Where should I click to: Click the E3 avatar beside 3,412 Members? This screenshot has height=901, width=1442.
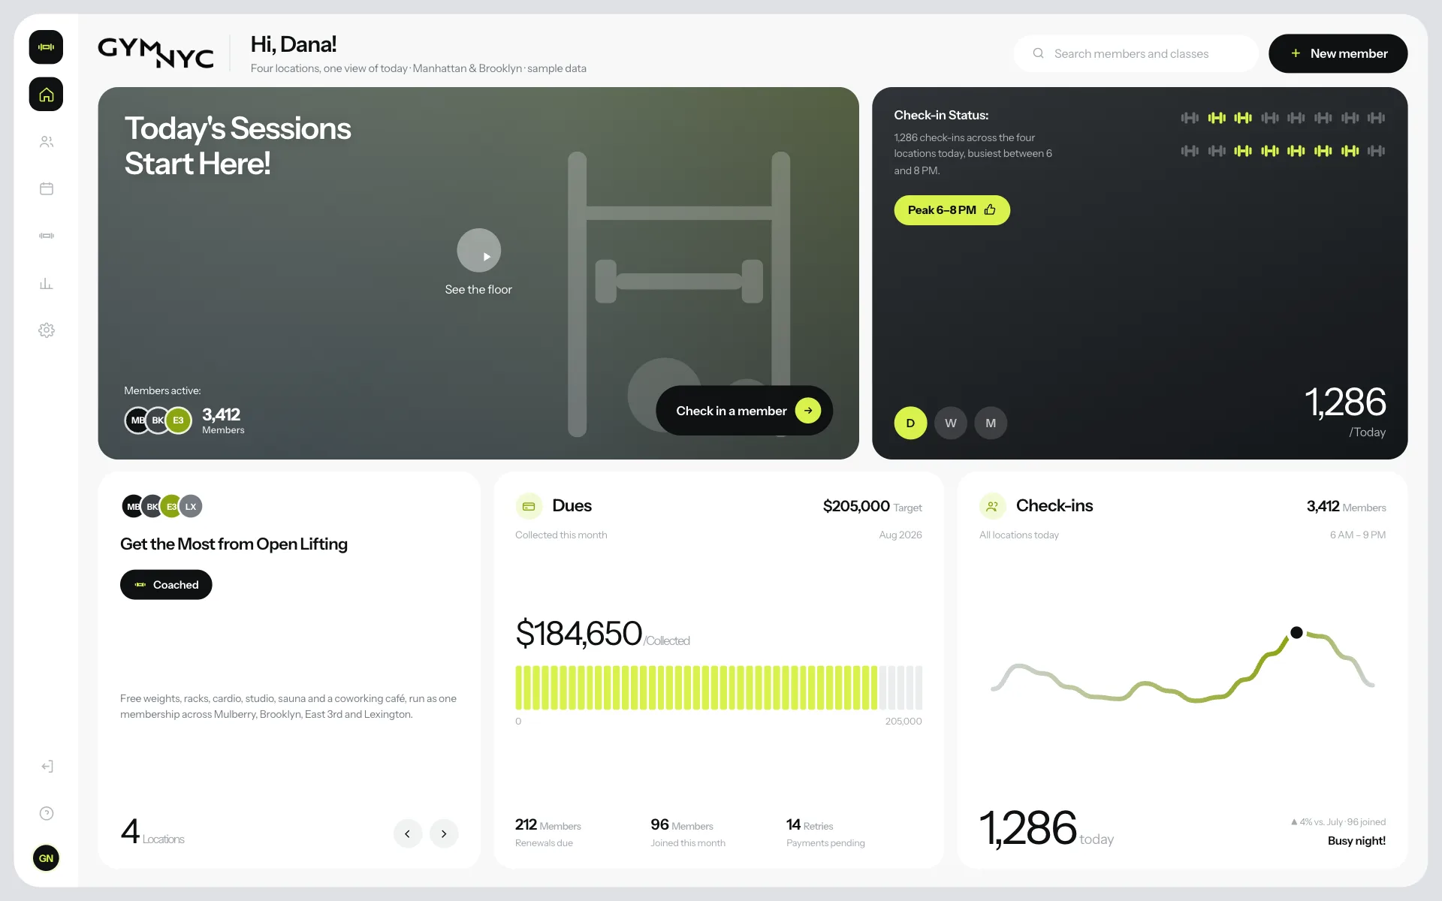tap(178, 420)
